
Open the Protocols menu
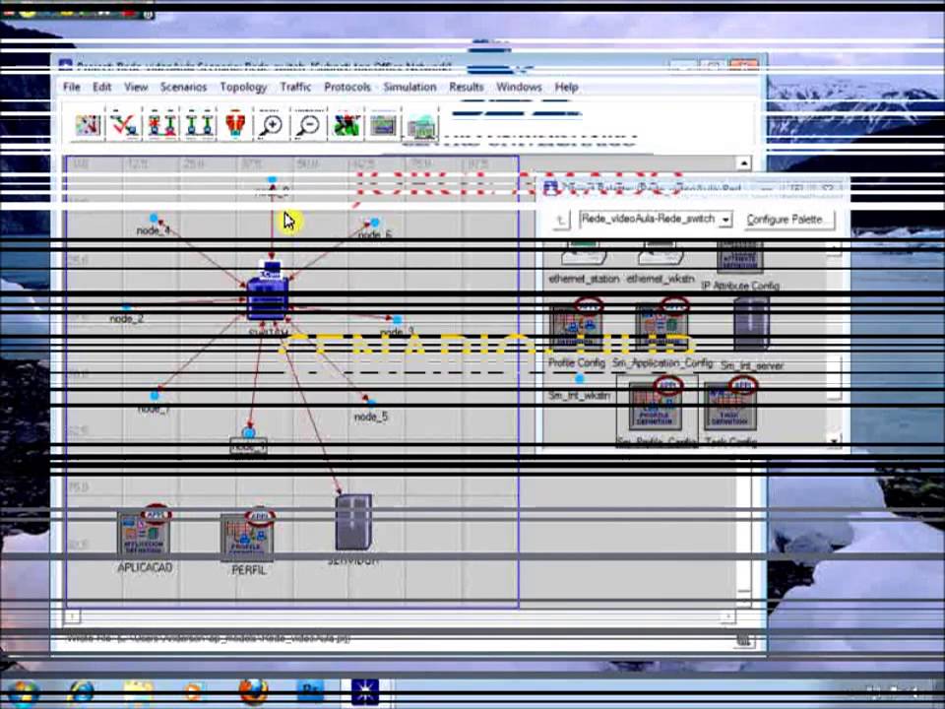(x=347, y=87)
